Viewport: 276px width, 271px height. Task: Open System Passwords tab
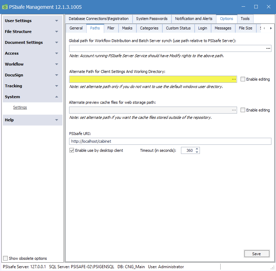coord(152,19)
